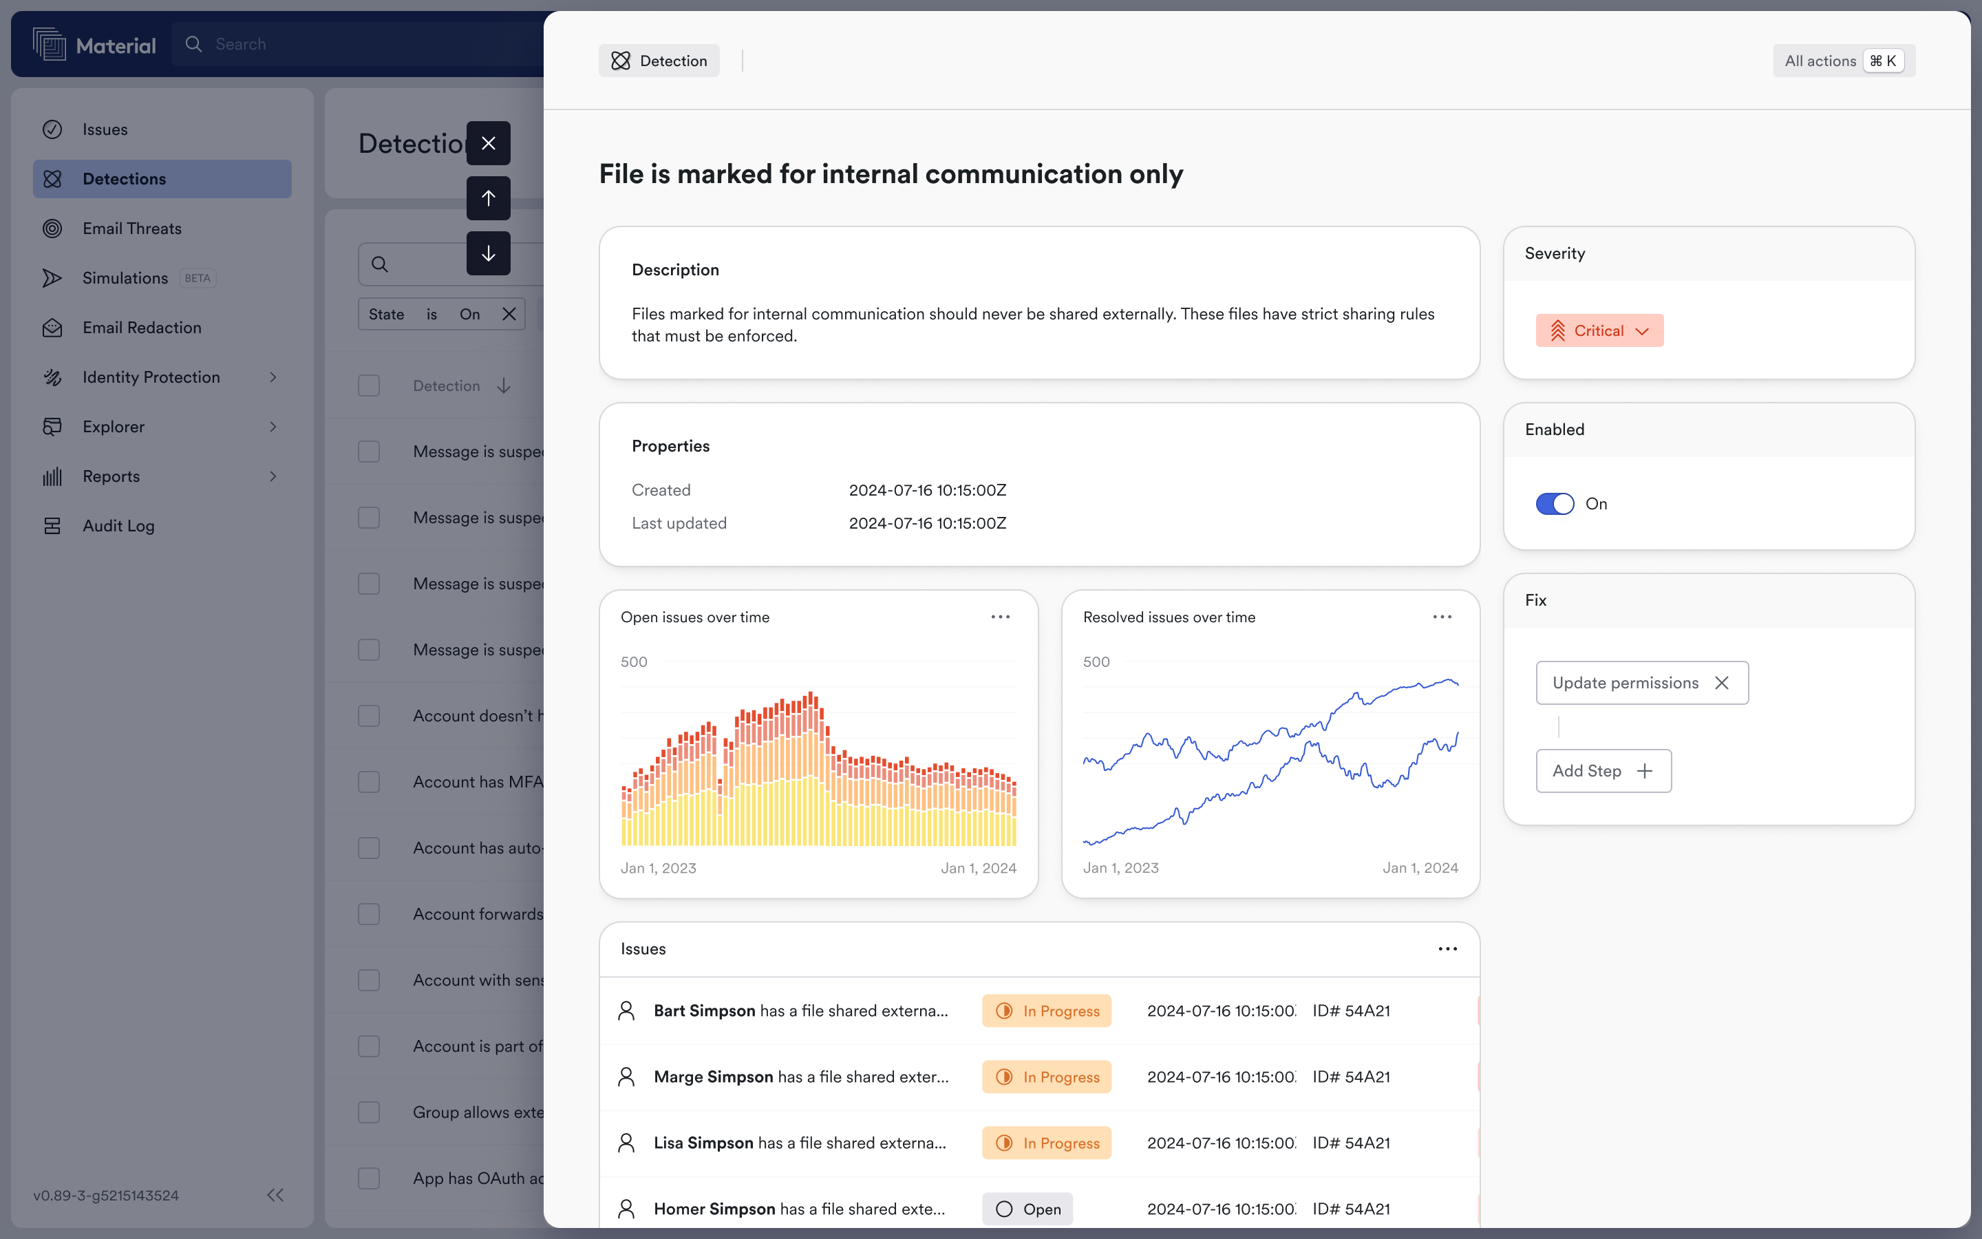Open Open issues over time chart options

tap(1000, 617)
